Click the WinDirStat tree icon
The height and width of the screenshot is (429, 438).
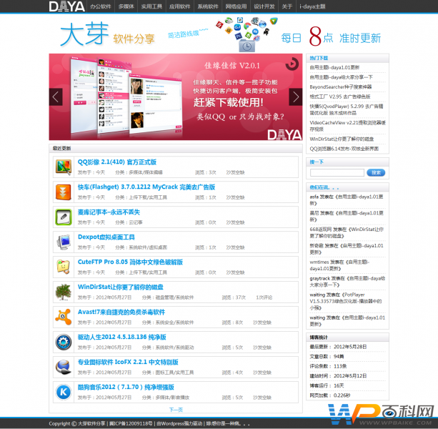pos(64,292)
